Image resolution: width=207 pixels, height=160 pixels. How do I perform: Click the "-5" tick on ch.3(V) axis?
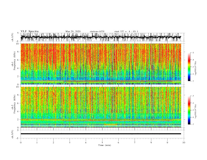[x=18, y=138]
